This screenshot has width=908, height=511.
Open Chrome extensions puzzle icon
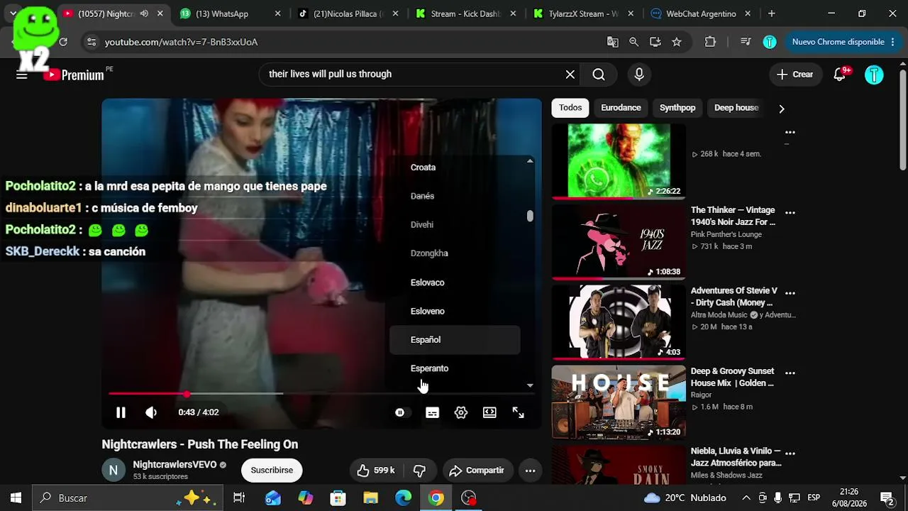point(710,42)
